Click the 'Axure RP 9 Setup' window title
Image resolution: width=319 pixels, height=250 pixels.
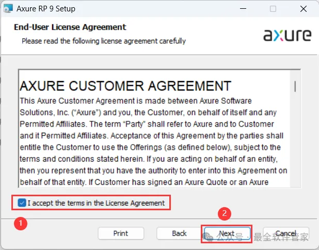pyautogui.click(x=46, y=9)
